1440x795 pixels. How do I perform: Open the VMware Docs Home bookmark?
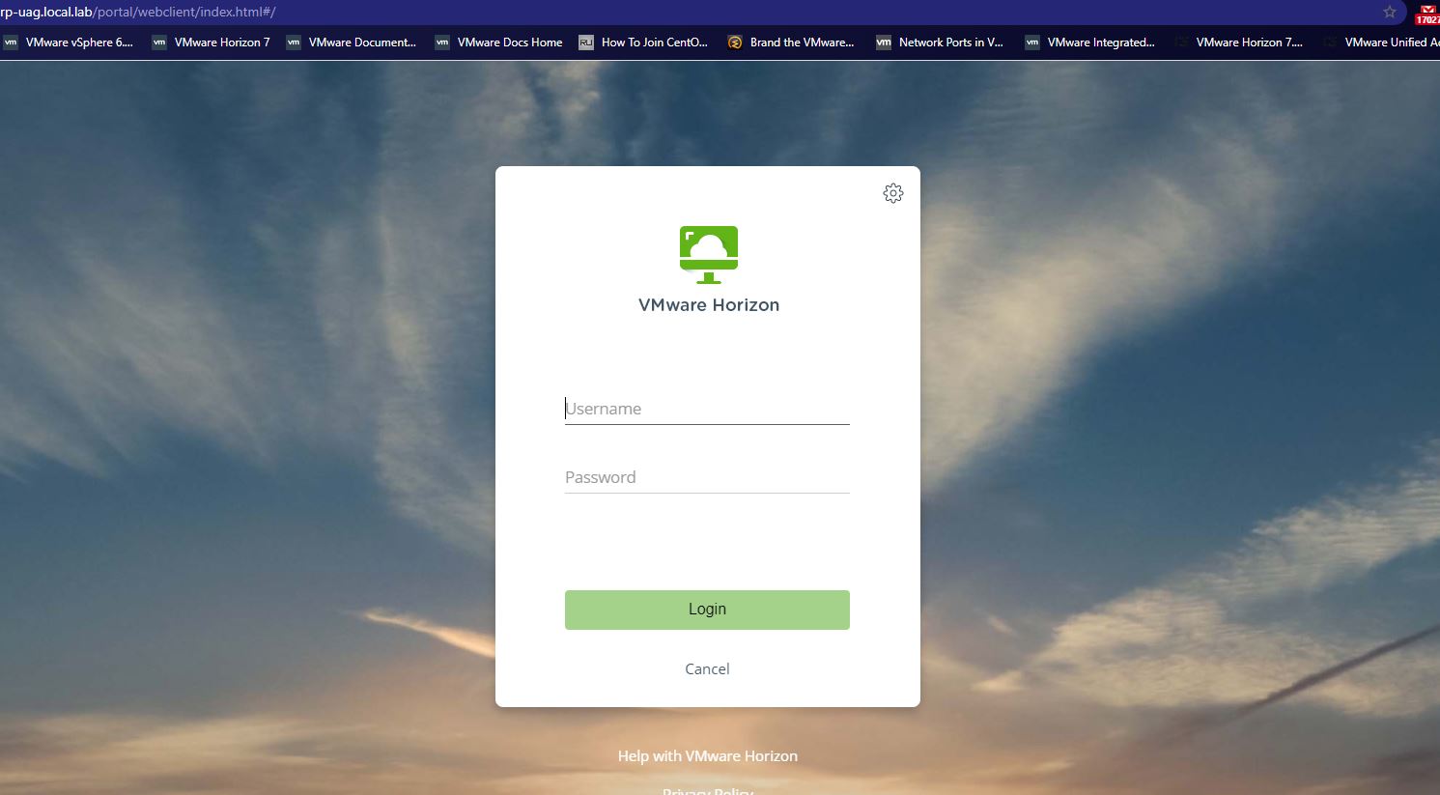pos(499,43)
